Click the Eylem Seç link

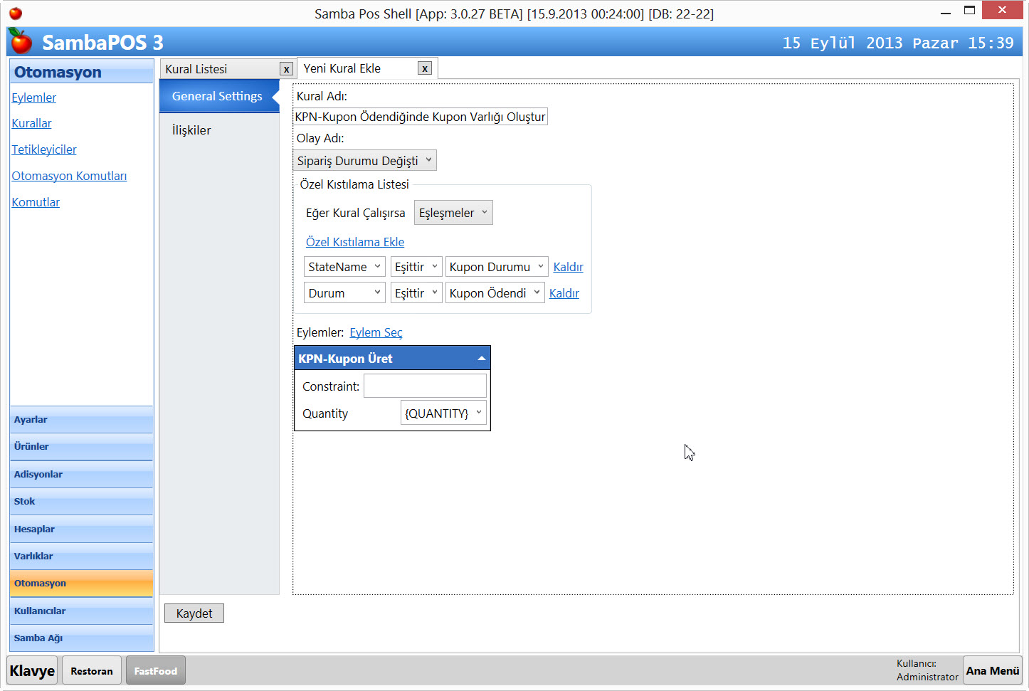376,332
